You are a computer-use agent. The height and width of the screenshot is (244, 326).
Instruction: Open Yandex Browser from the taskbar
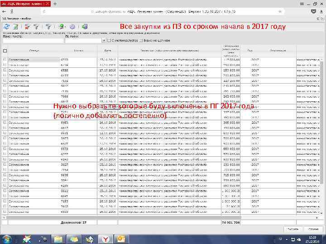[105, 239]
